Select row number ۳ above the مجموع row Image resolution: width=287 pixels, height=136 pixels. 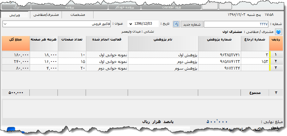[x=276, y=68]
